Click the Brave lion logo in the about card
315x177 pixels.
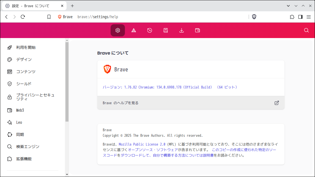(107, 69)
